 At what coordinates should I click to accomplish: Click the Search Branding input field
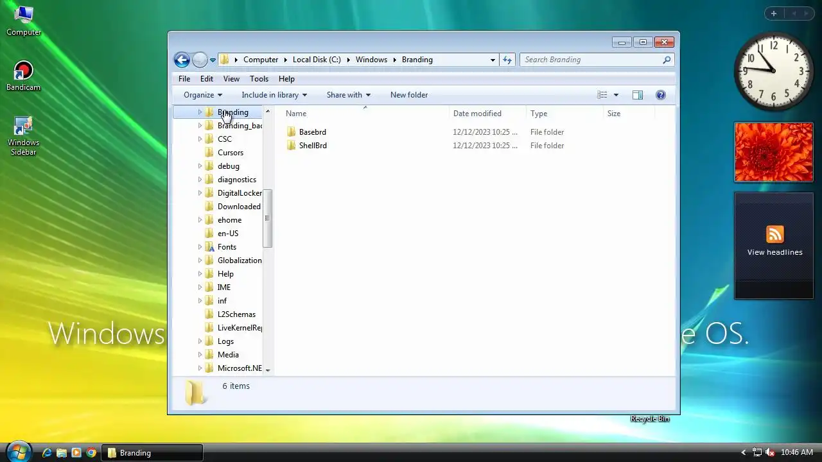tap(591, 60)
